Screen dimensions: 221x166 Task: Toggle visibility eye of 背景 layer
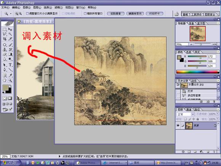[x=178, y=125]
